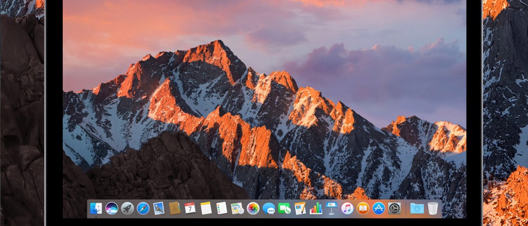
Task: Open Messages blue speech bubble
Action: coord(269,208)
